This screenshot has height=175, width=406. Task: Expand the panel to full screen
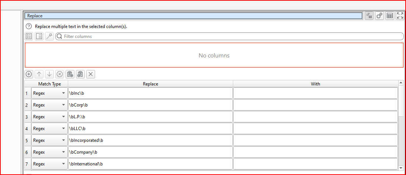pos(400,16)
